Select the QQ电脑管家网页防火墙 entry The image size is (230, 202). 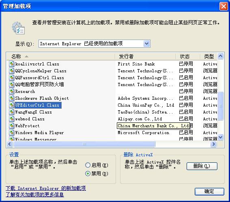click(39, 84)
